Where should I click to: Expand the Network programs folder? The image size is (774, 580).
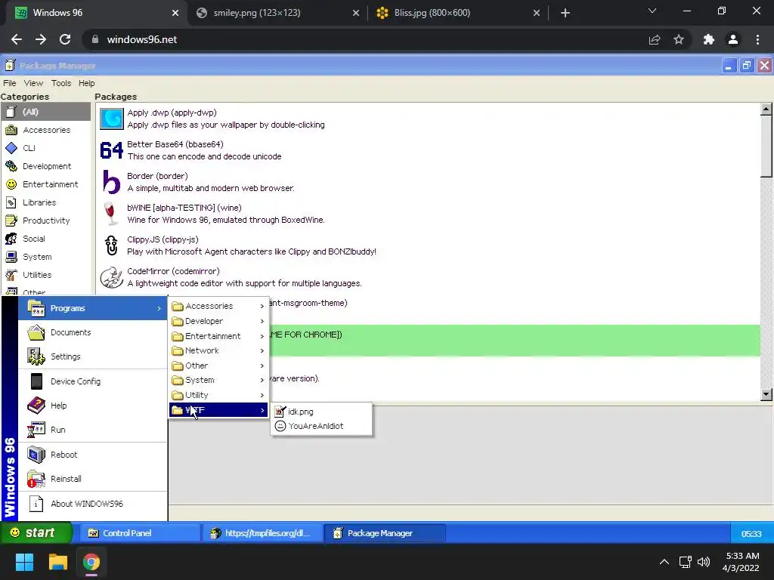tap(218, 350)
